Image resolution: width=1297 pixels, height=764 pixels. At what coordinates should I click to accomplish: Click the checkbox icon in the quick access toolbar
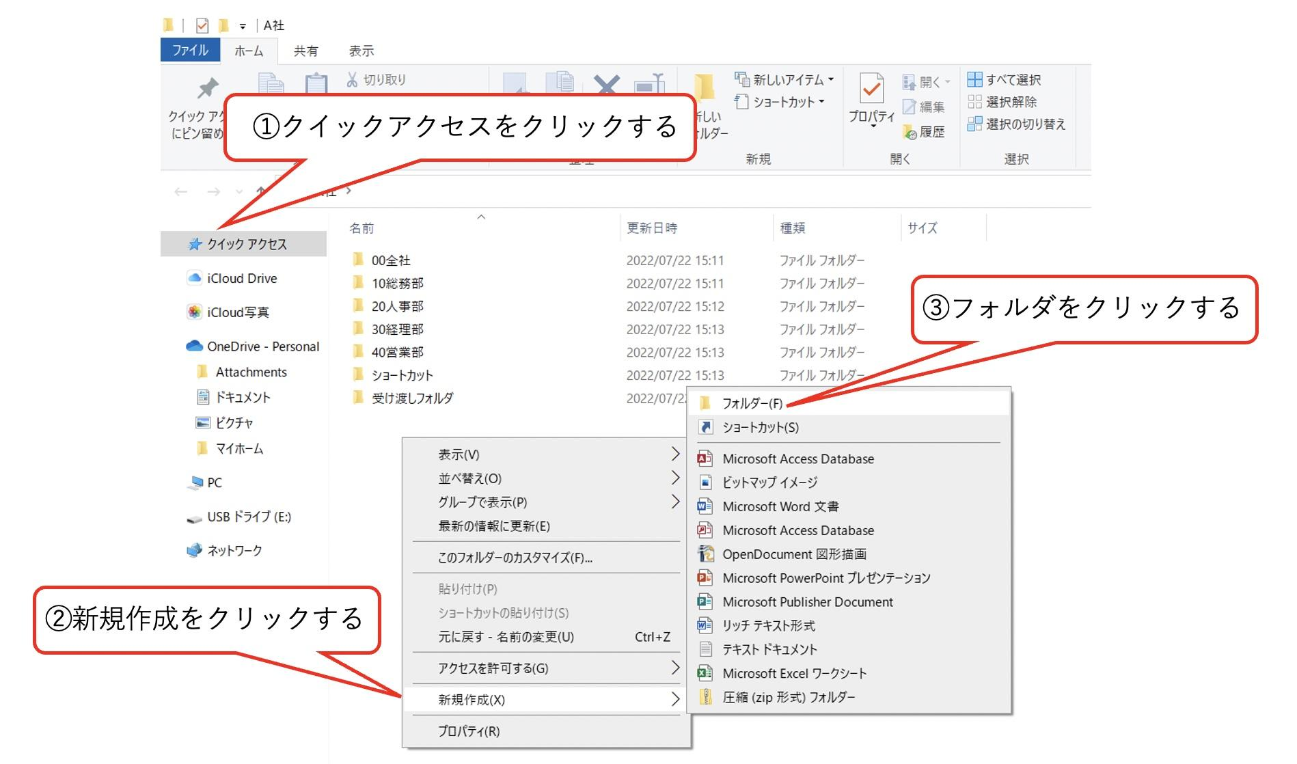coord(201,25)
